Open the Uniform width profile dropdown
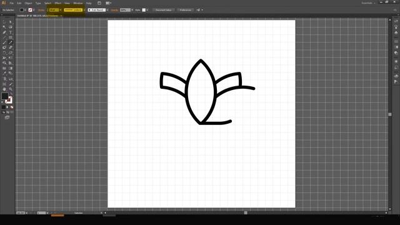 [84, 10]
